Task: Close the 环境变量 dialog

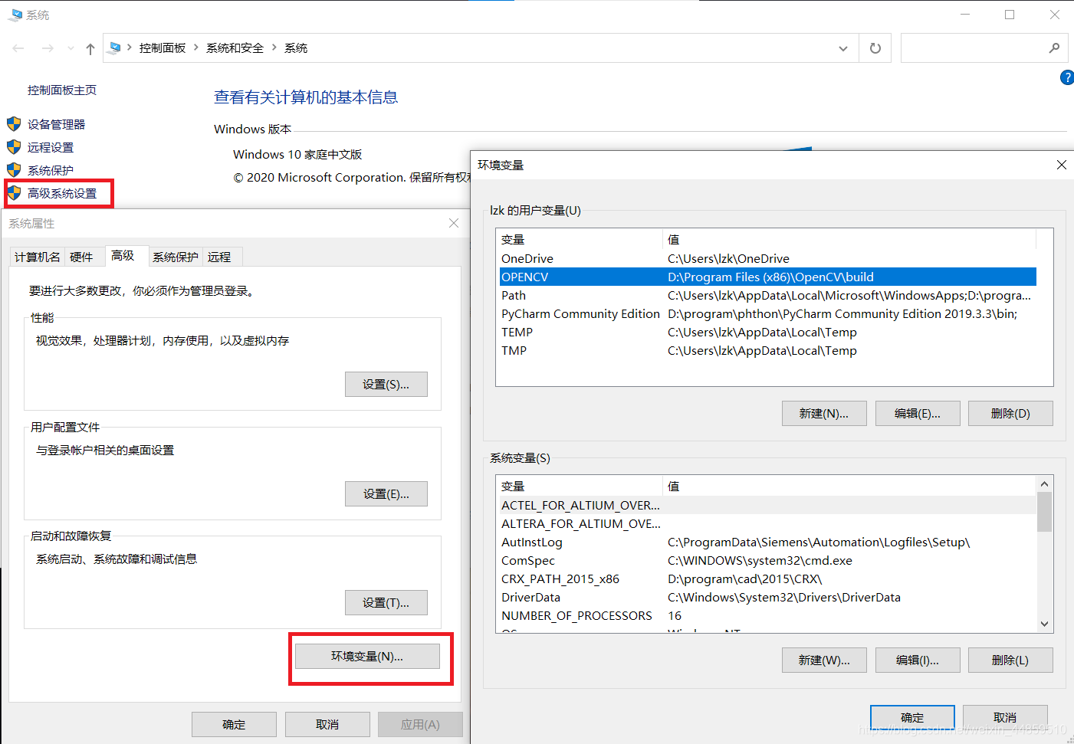Action: pos(1062,165)
